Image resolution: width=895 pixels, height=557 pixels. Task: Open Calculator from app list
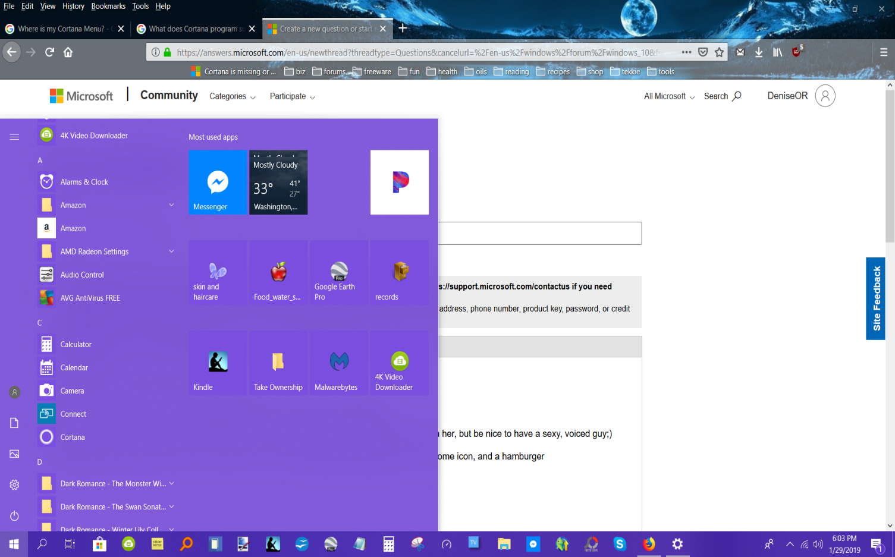coord(107,344)
